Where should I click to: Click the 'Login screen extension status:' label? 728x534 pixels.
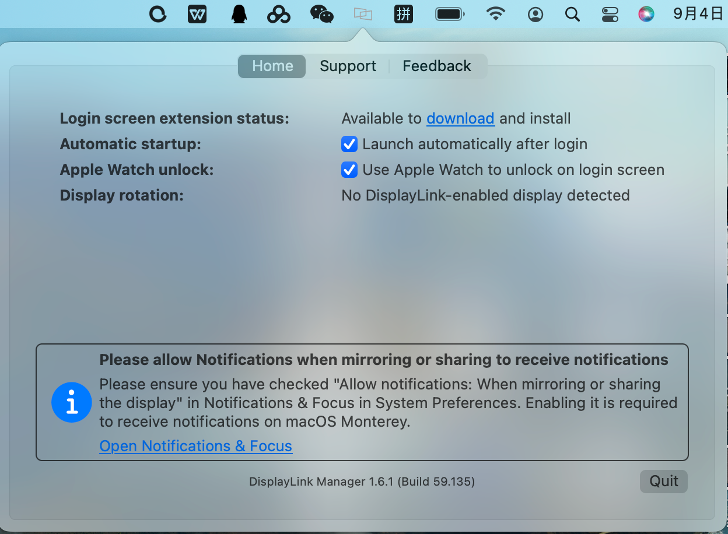coord(174,118)
